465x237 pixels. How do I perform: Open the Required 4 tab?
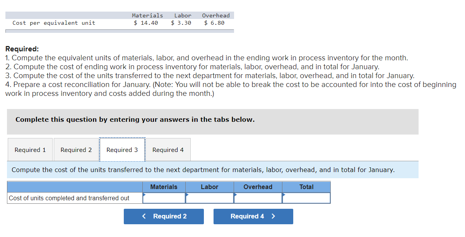pyautogui.click(x=168, y=150)
